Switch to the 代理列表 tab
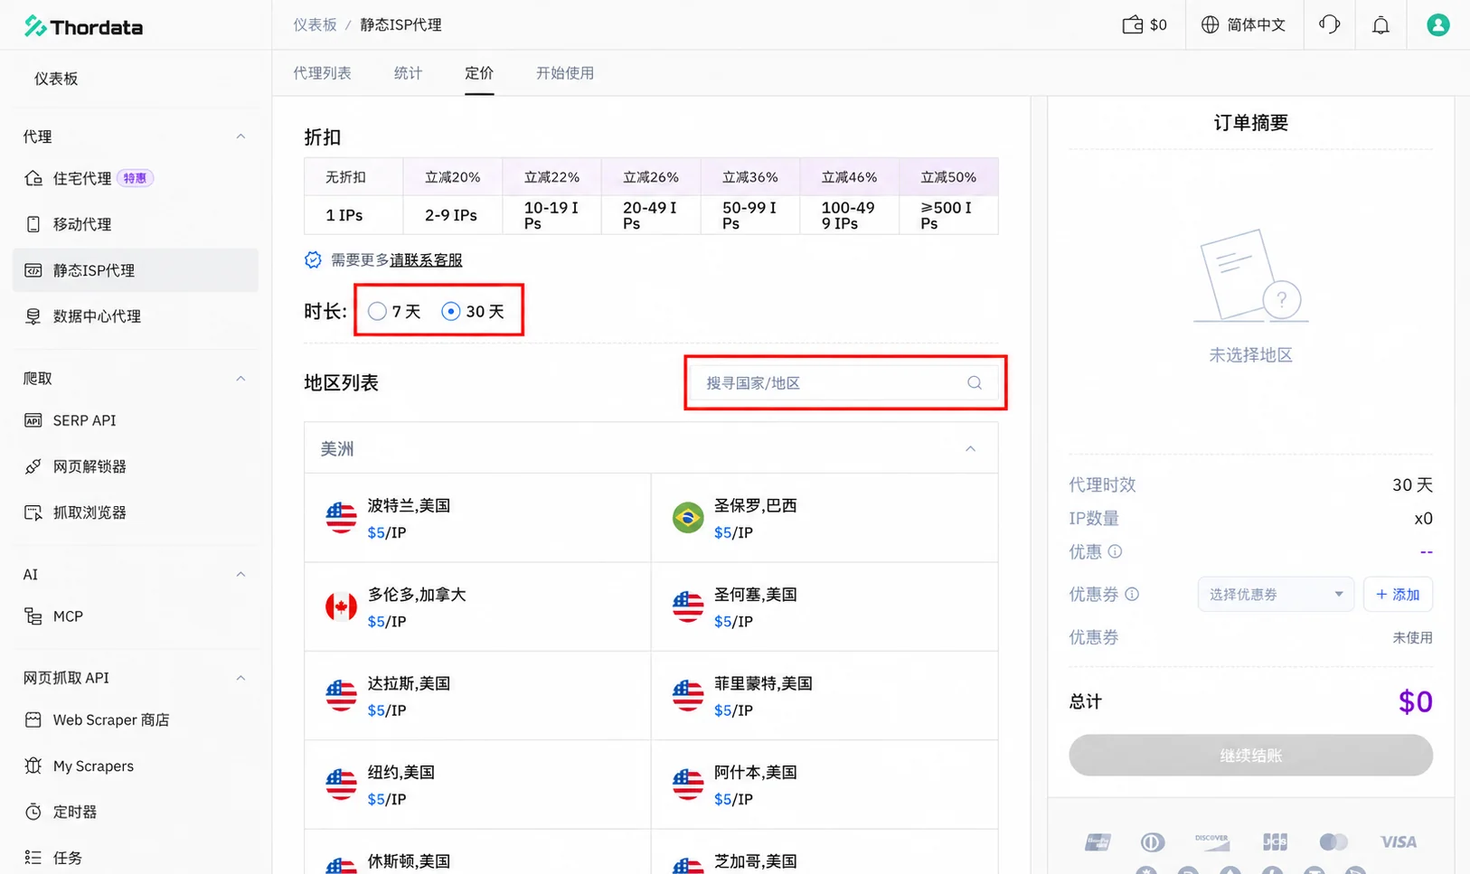 click(322, 73)
